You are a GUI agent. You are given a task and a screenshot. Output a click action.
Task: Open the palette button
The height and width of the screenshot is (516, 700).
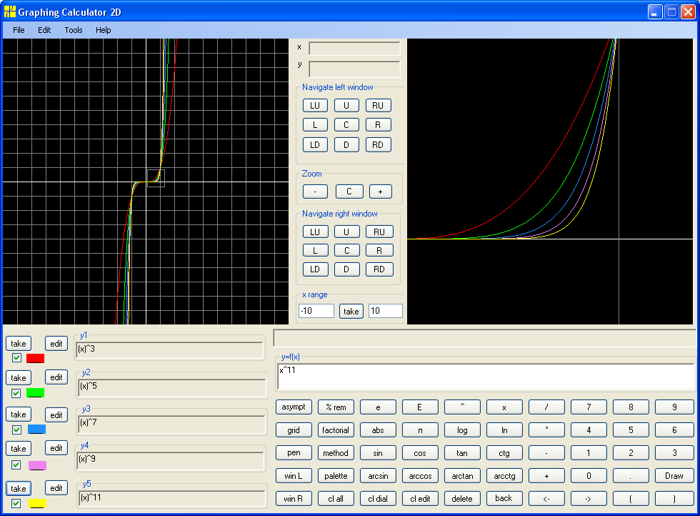pyautogui.click(x=336, y=476)
